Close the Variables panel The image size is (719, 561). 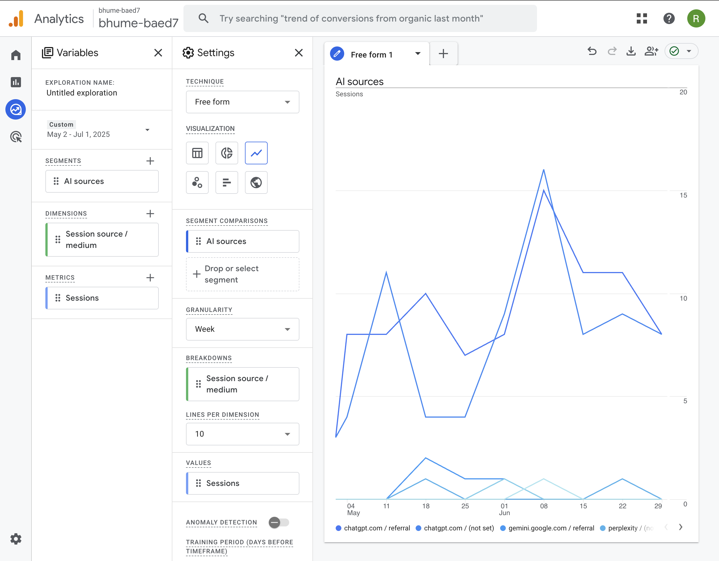pos(158,53)
